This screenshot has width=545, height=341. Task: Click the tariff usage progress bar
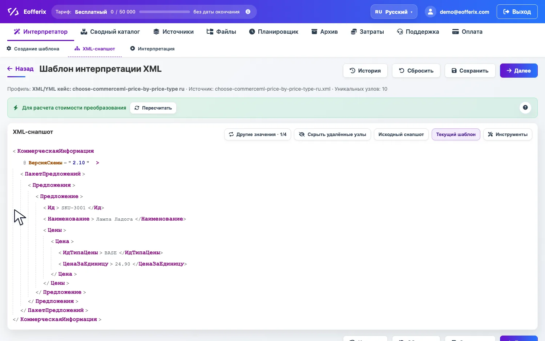165,12
